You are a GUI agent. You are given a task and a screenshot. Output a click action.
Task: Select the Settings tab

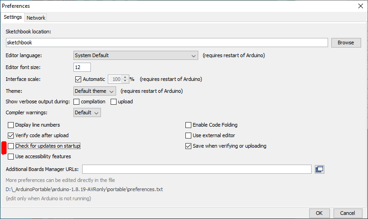coord(13,17)
